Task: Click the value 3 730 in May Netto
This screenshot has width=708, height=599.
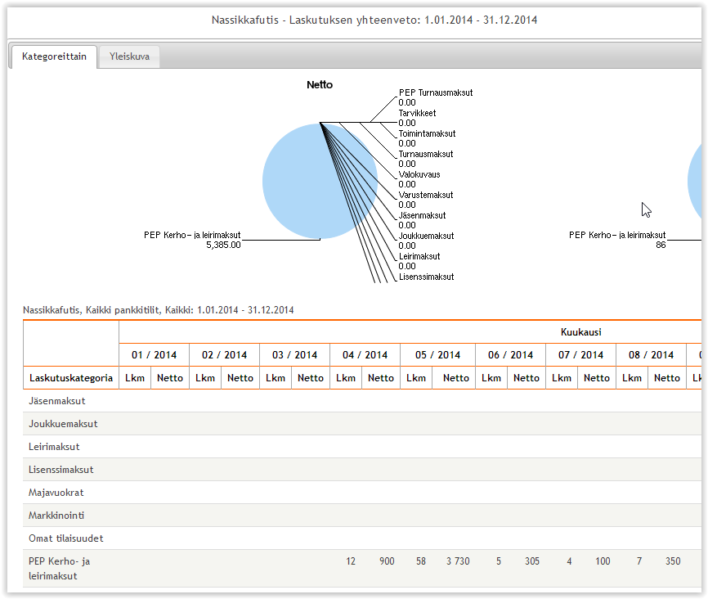Action: [x=458, y=561]
